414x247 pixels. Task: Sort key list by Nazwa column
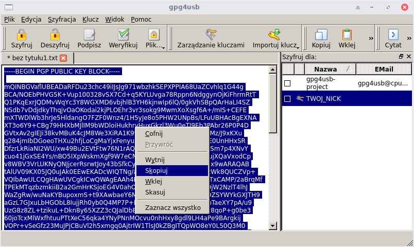[330, 69]
